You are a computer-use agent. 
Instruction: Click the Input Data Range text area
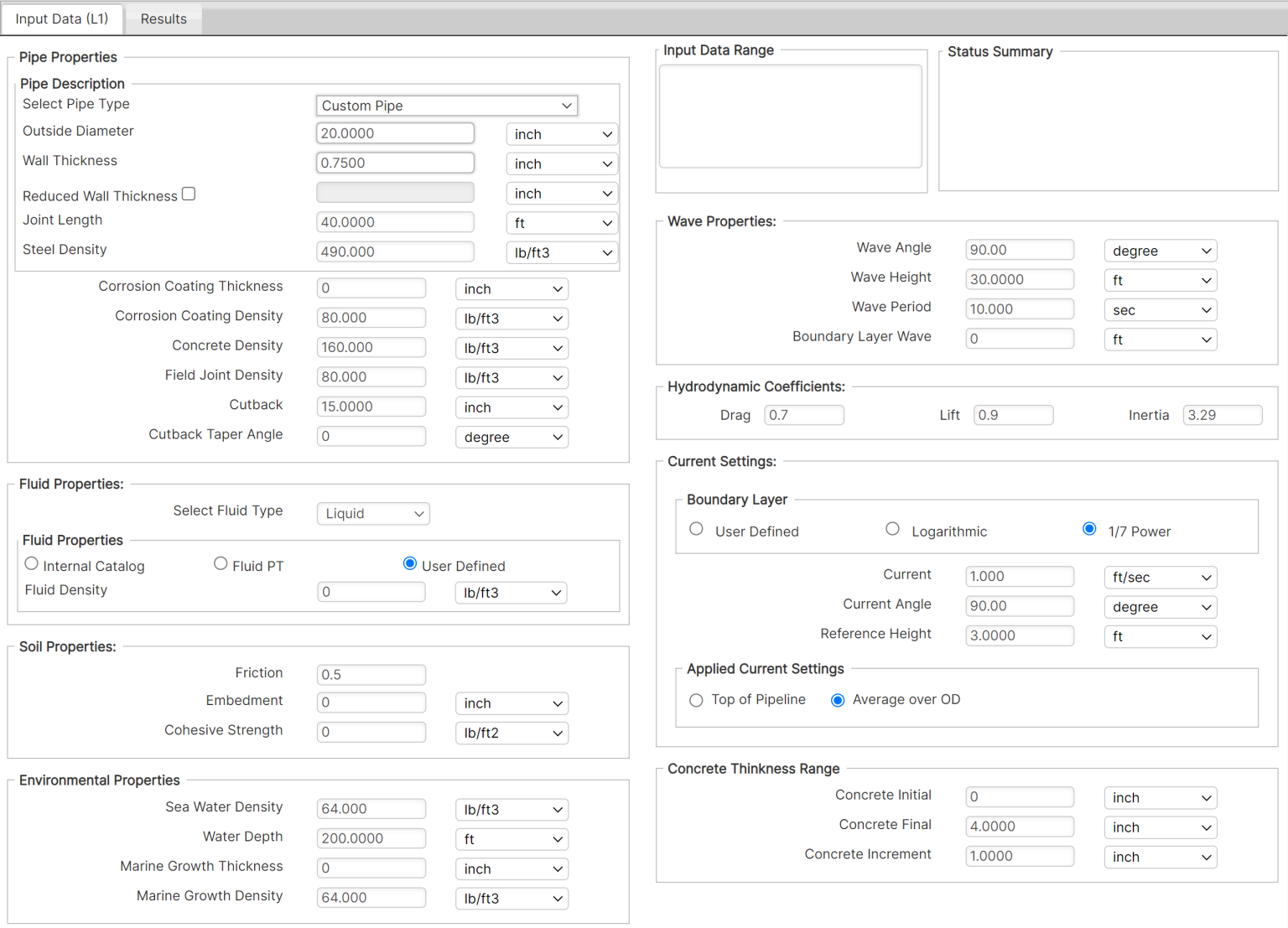(789, 116)
